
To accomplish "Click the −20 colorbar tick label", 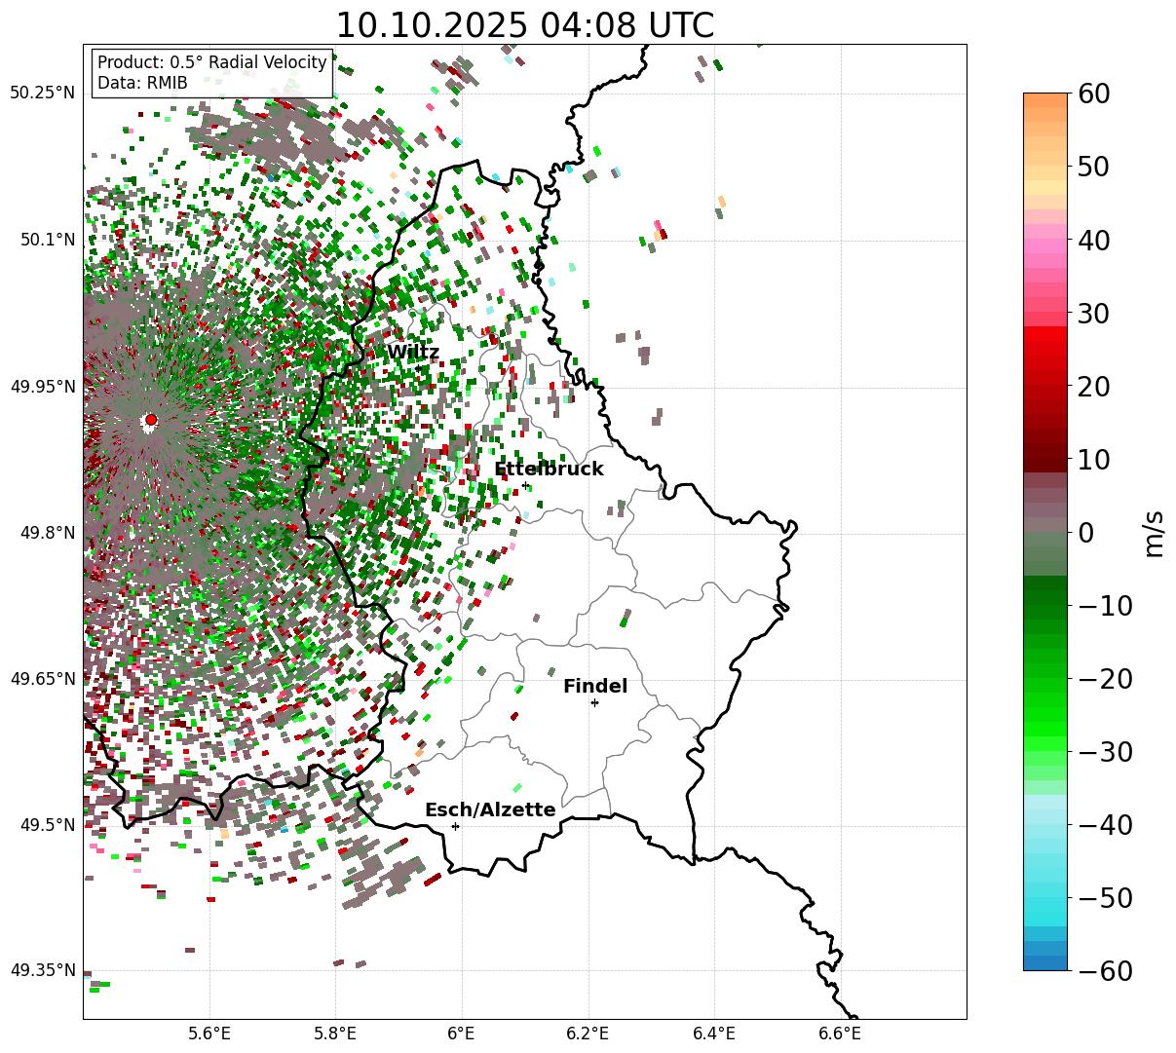I will pyautogui.click(x=1105, y=679).
